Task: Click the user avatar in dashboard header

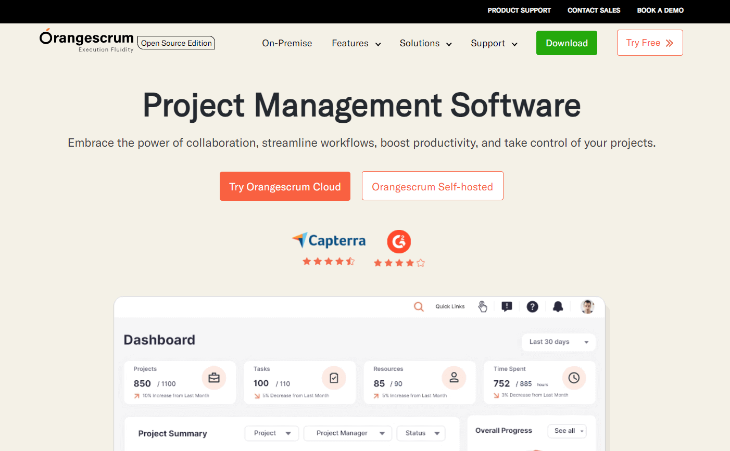Action: coord(587,306)
